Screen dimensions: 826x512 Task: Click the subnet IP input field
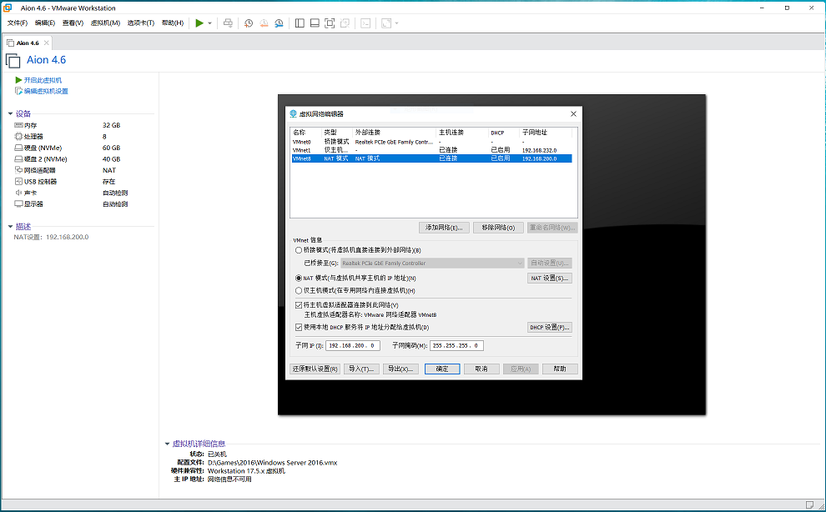[x=353, y=345]
